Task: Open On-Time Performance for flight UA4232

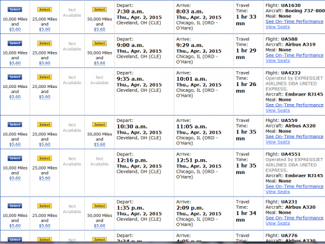Action: coord(294,105)
